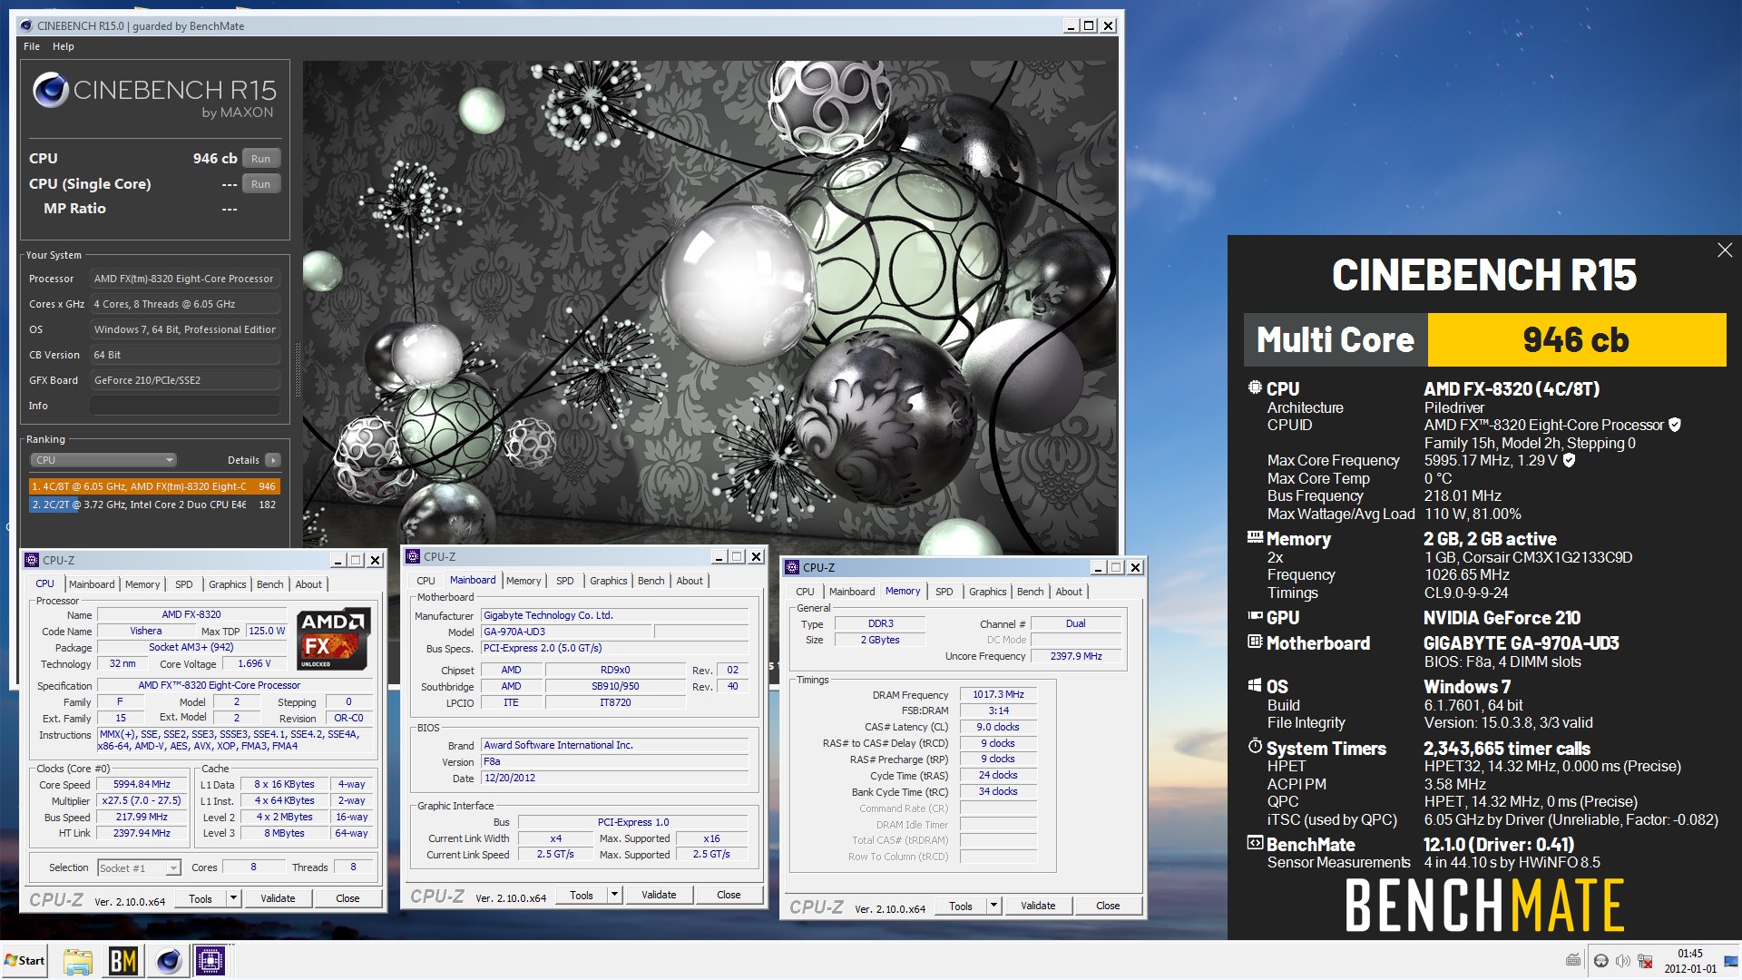Screen dimensions: 1742x980
Task: Select ranking row 1 with 946 score
Action: [154, 486]
